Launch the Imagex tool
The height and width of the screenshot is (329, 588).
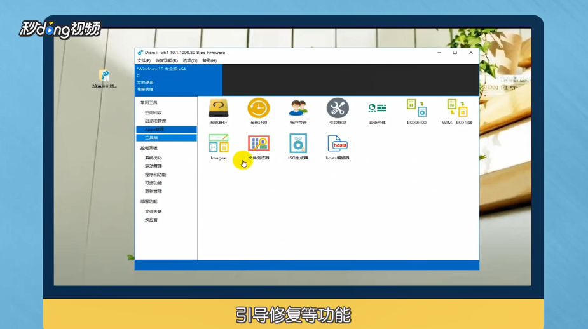[x=218, y=147]
